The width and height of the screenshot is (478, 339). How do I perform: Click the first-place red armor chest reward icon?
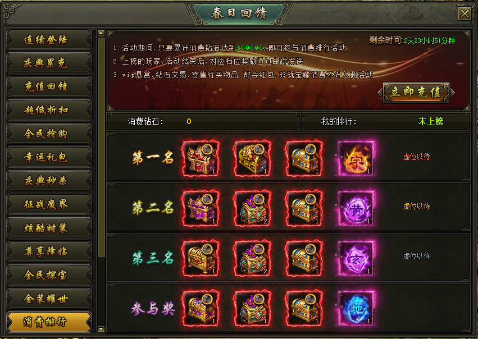[201, 158]
